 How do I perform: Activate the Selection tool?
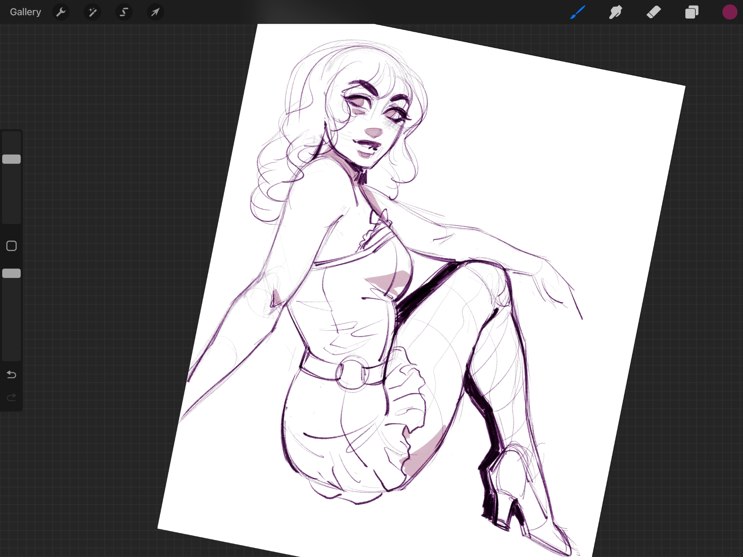(124, 12)
